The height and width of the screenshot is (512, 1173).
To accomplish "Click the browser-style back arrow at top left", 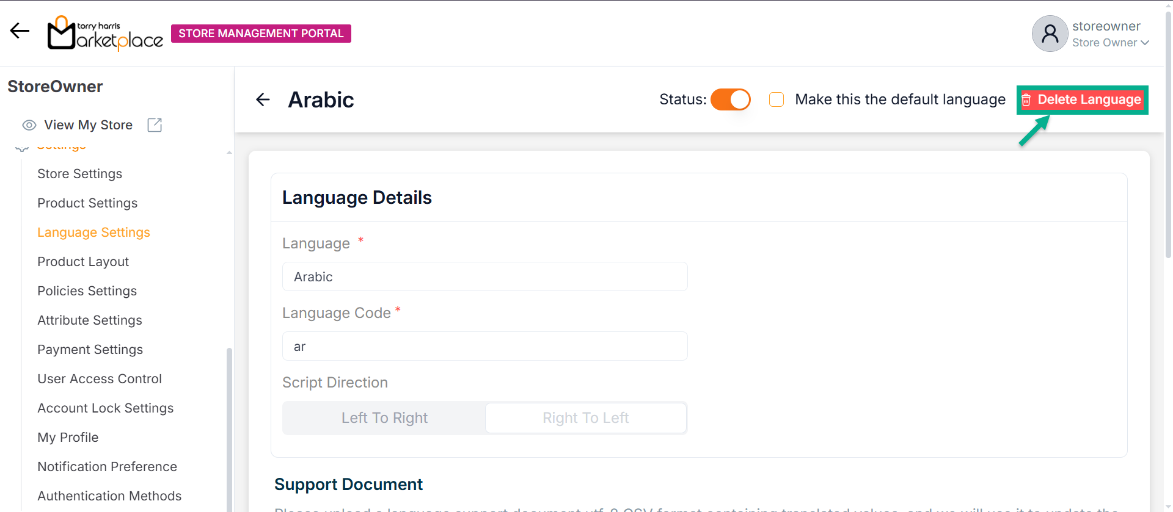I will tap(20, 31).
